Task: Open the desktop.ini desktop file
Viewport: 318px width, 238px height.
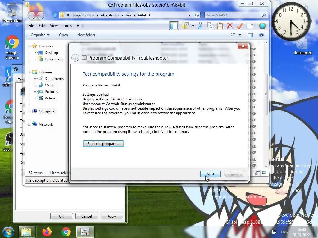Action: 302,47
